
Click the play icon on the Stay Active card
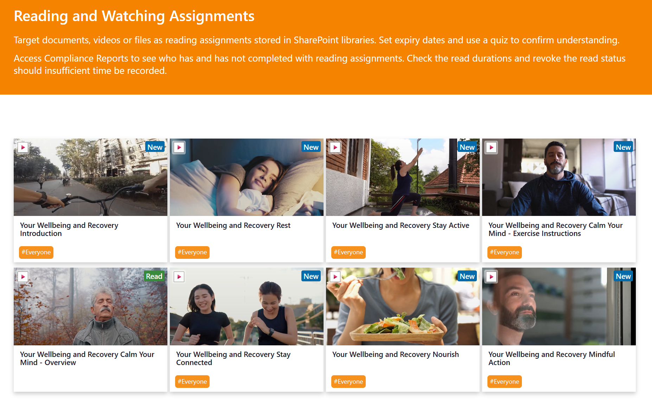pos(335,147)
